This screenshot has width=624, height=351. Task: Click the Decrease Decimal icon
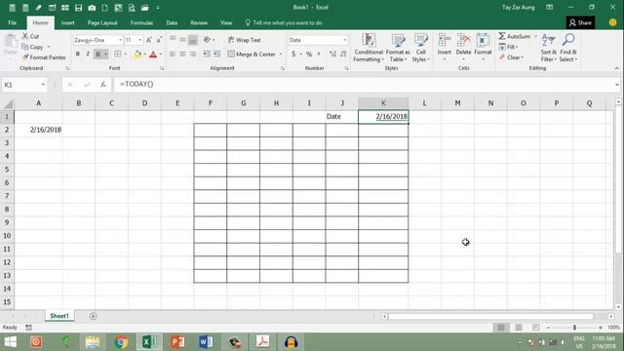pos(343,54)
